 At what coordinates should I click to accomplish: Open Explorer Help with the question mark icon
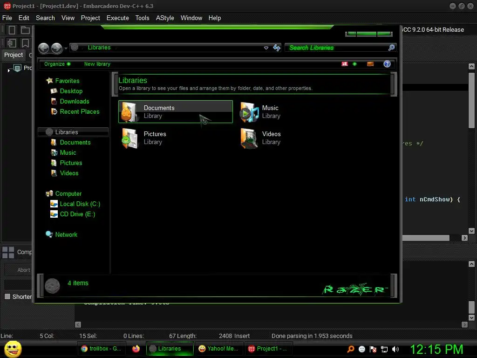click(387, 64)
